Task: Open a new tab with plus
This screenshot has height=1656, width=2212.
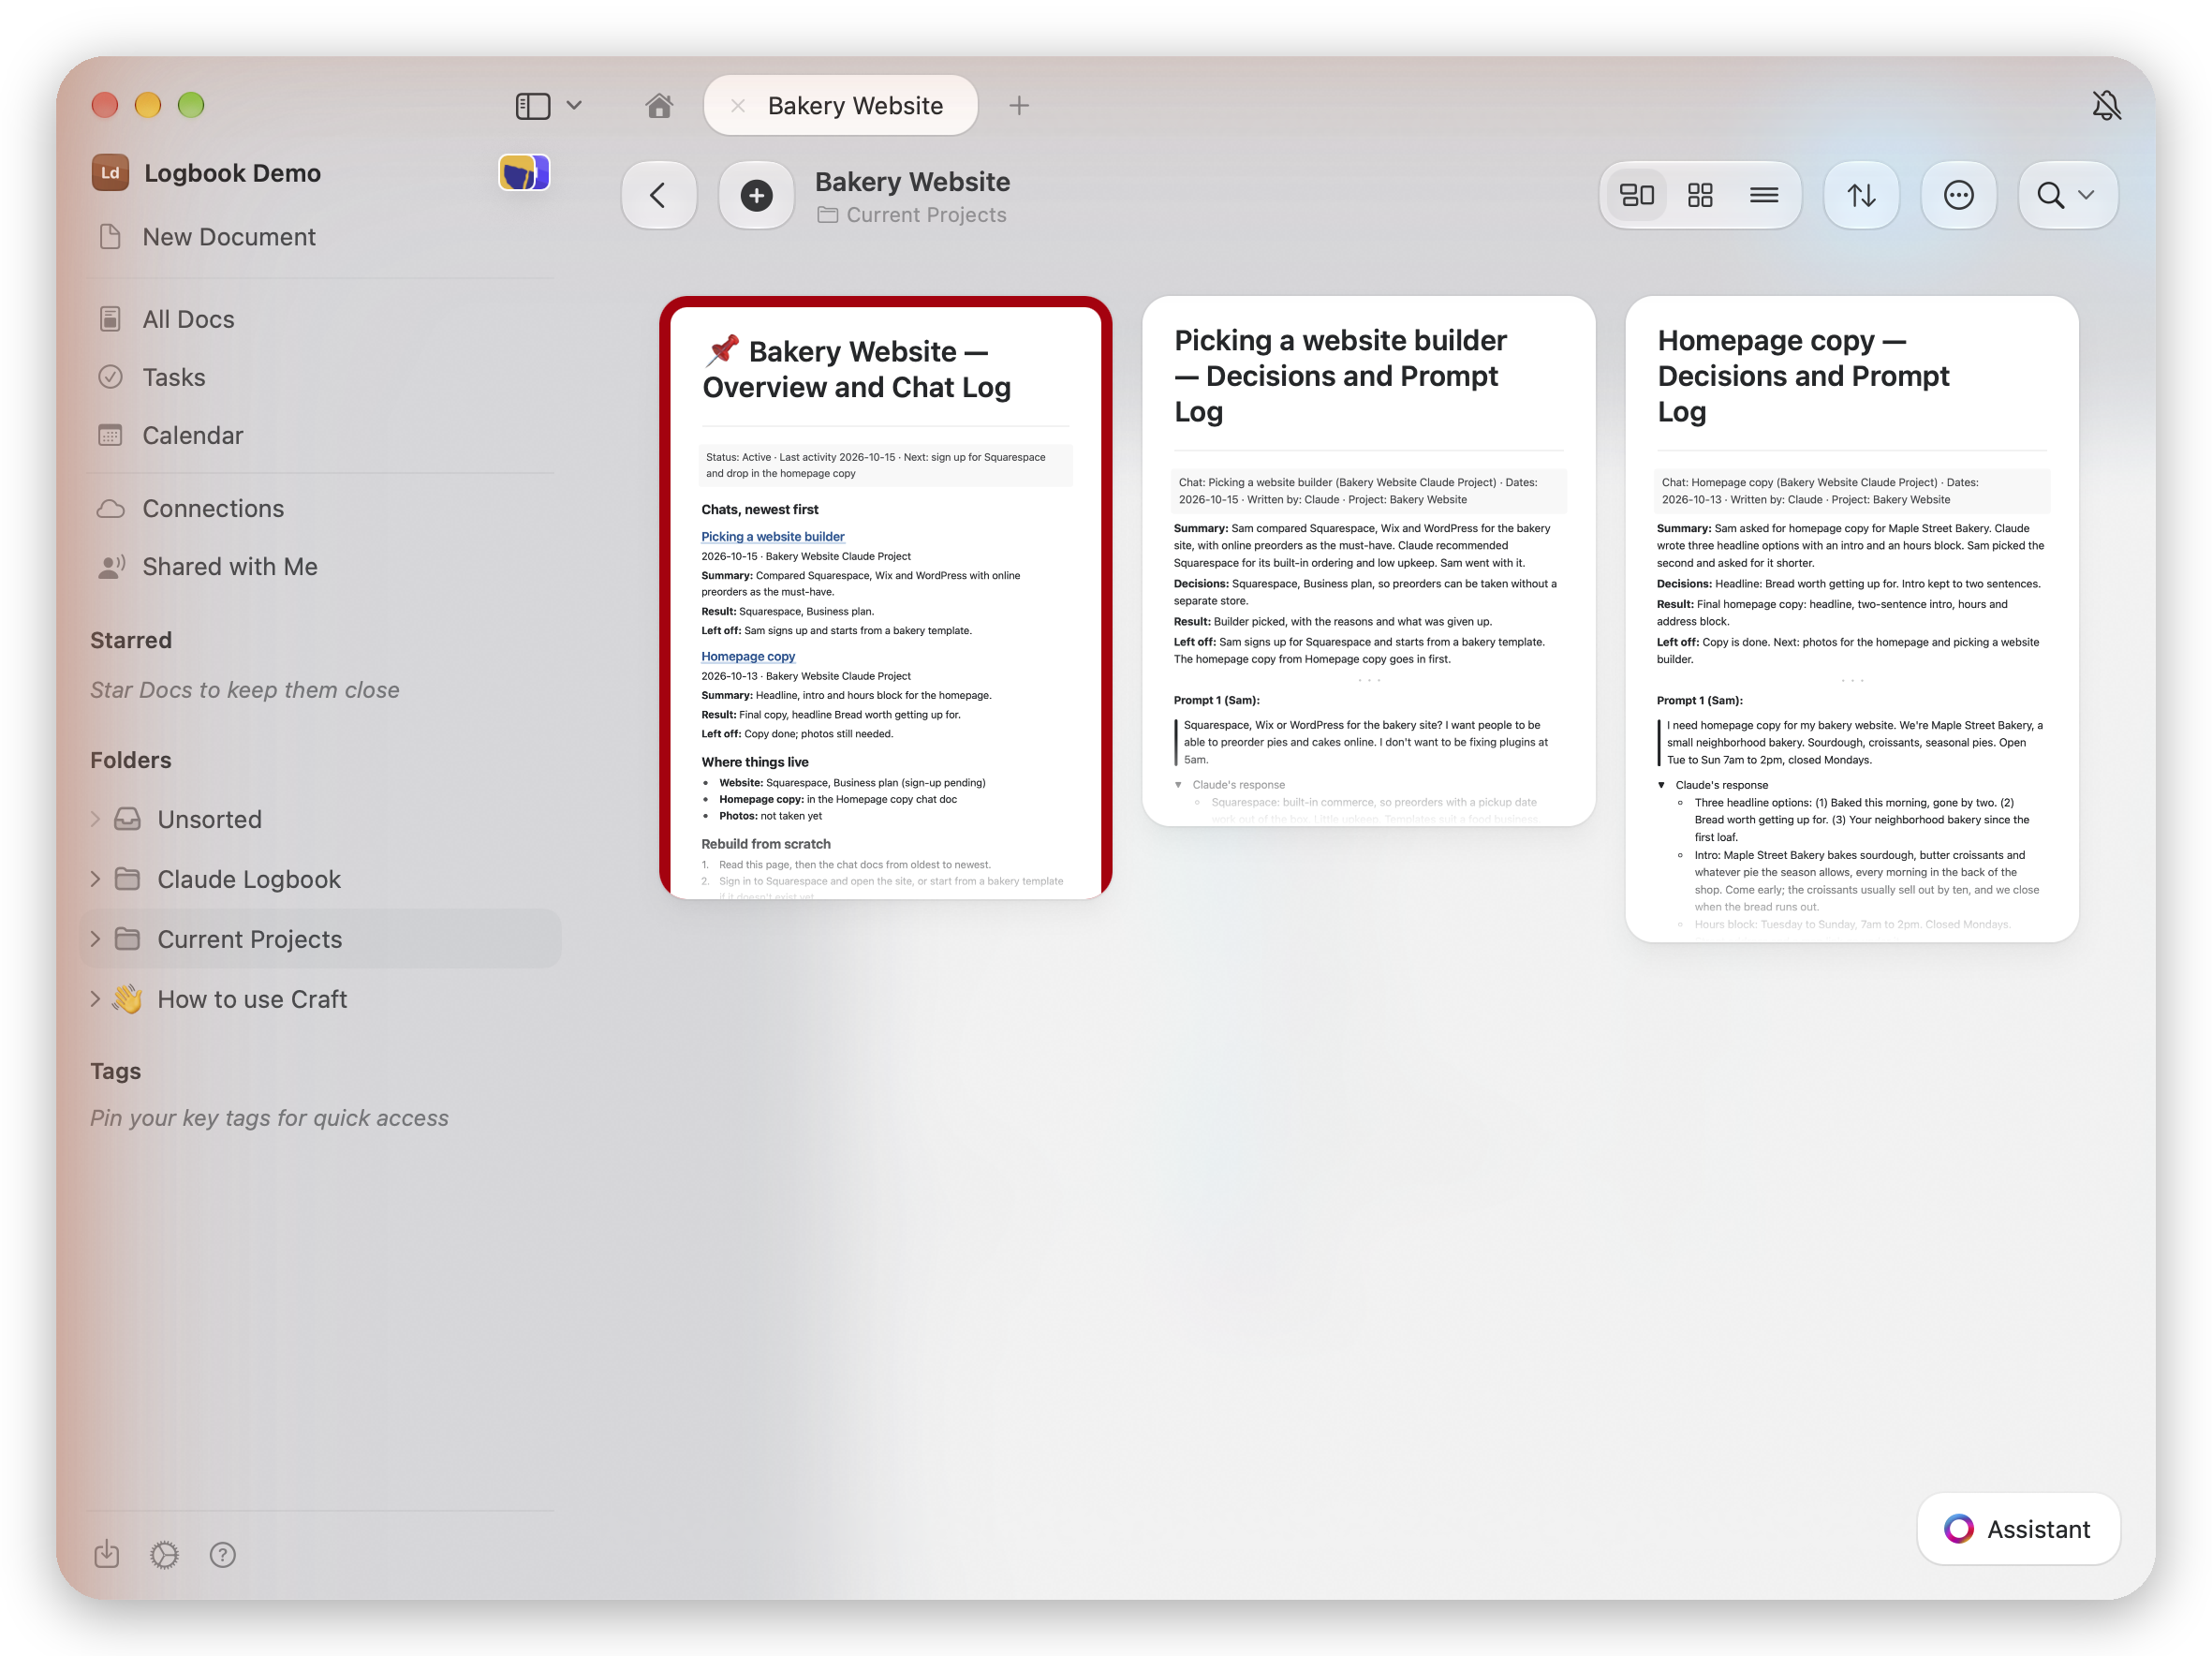Action: coord(1019,106)
